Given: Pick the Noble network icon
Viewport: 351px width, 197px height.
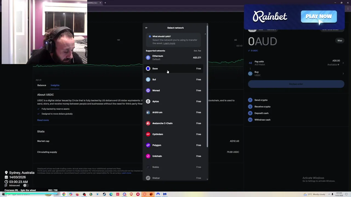Looking at the screenshot, I should pyautogui.click(x=148, y=167).
